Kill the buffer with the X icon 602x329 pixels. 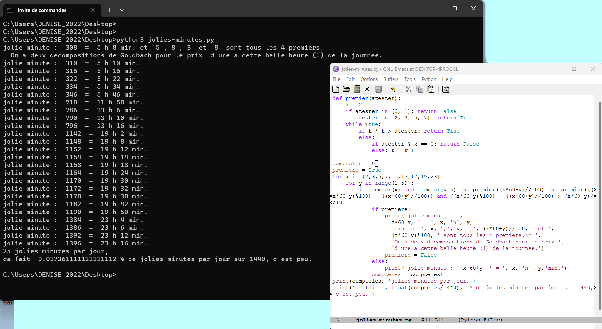[367, 89]
